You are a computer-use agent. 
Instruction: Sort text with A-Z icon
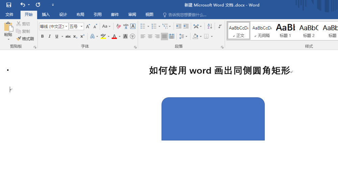click(210, 26)
